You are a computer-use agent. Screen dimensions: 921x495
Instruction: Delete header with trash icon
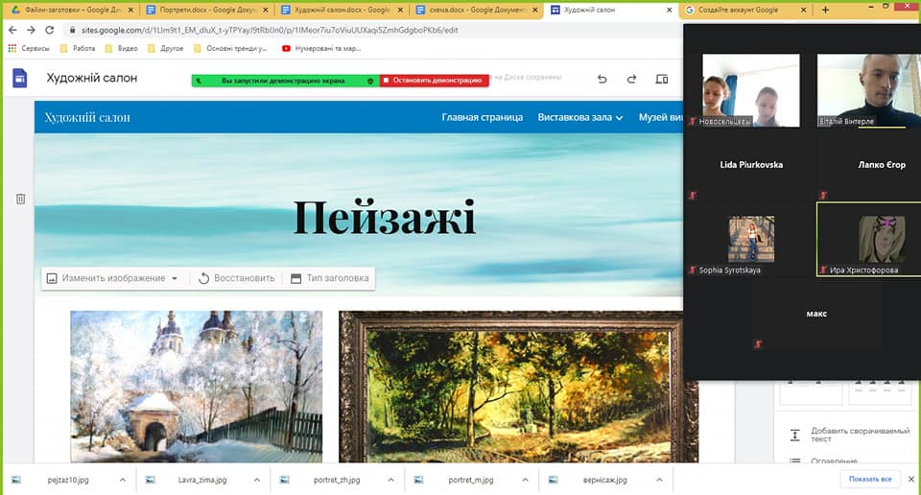pyautogui.click(x=20, y=200)
